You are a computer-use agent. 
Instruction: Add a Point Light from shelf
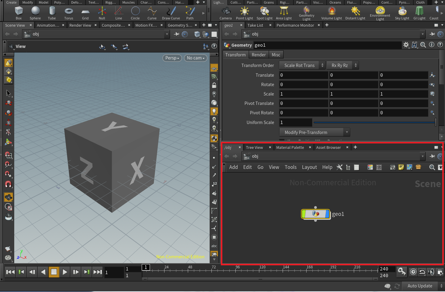click(x=244, y=13)
